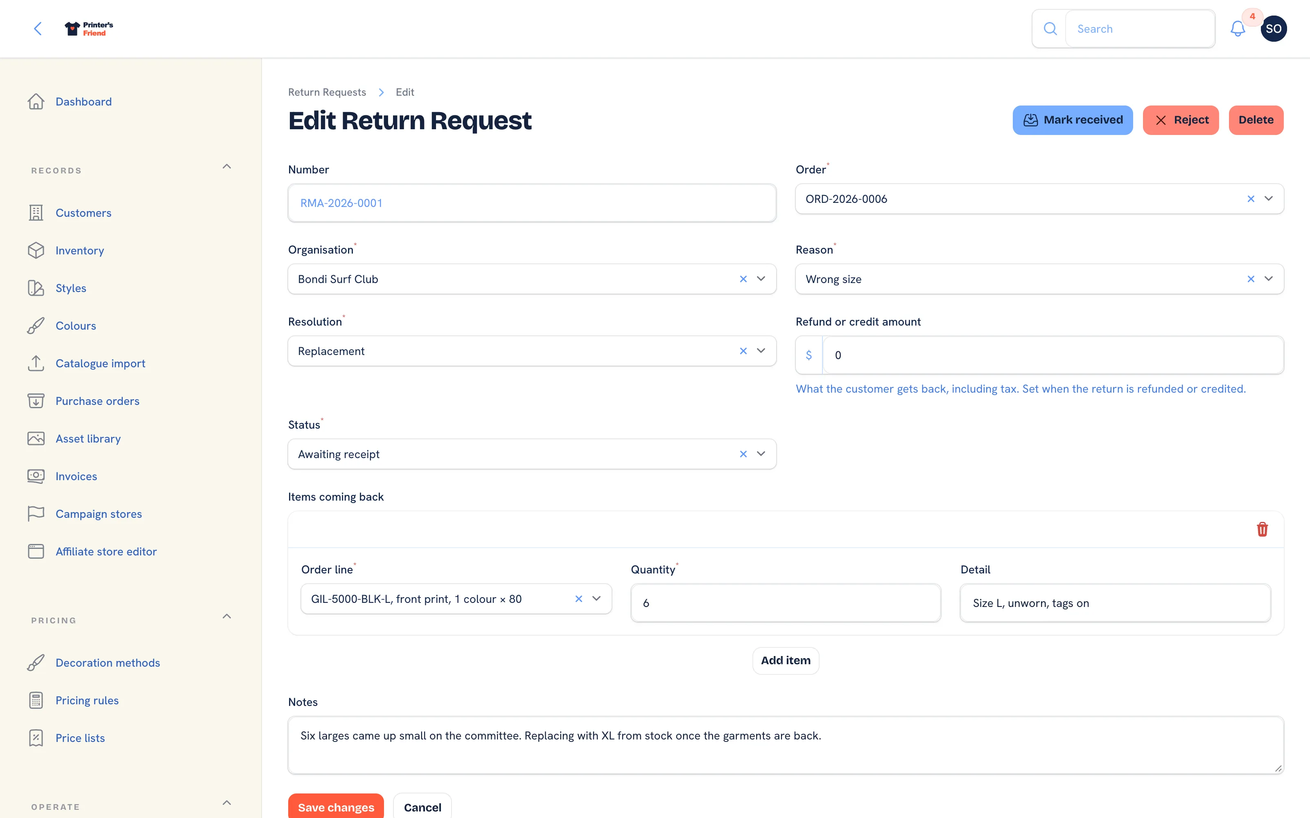The width and height of the screenshot is (1310, 818).
Task: Open Styles section
Action: click(71, 288)
